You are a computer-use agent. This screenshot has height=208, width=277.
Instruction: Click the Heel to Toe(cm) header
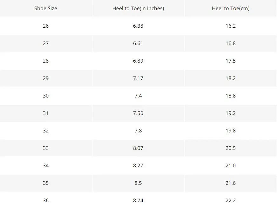click(x=231, y=8)
